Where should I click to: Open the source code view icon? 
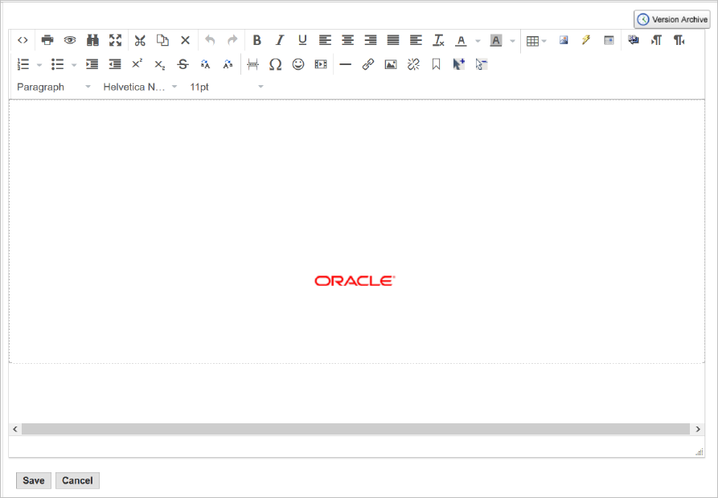point(23,40)
